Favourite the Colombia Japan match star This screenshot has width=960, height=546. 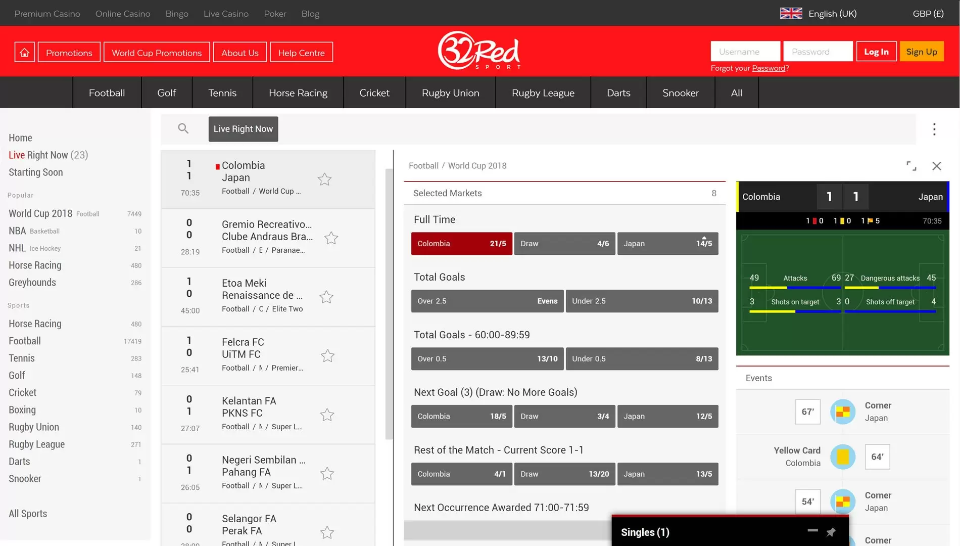tap(324, 179)
